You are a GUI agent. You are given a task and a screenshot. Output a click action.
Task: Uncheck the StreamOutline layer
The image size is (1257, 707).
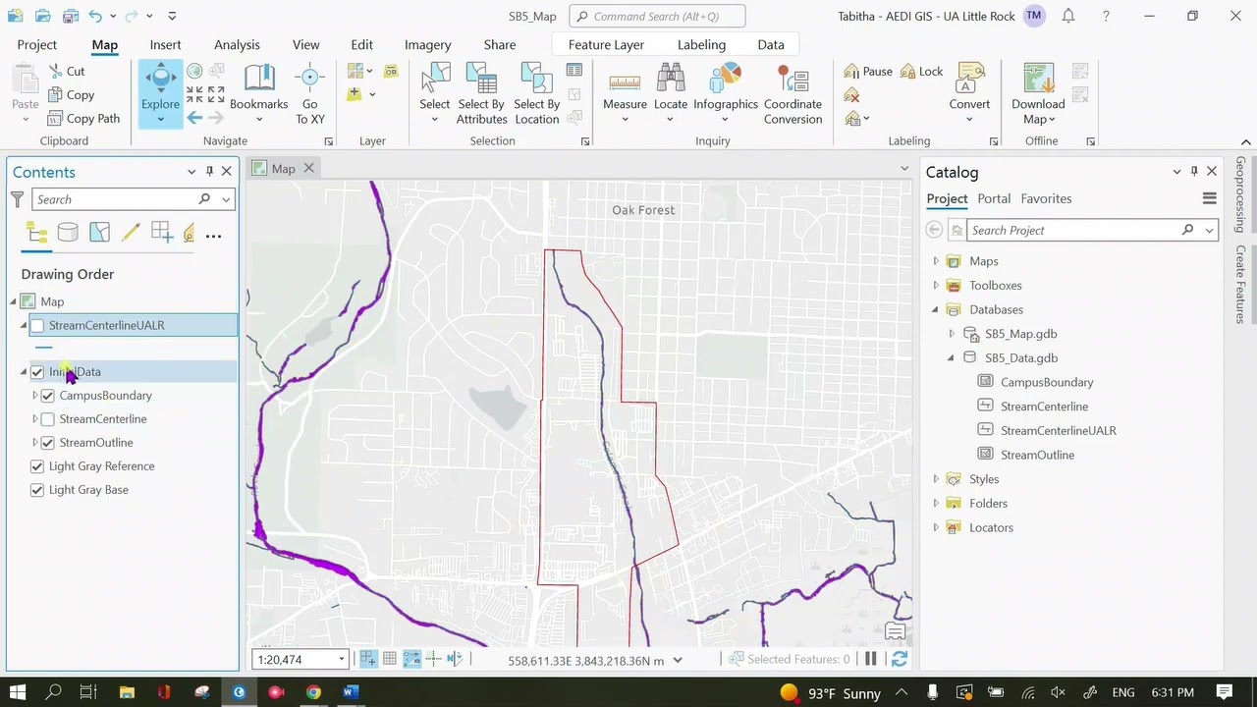[47, 443]
